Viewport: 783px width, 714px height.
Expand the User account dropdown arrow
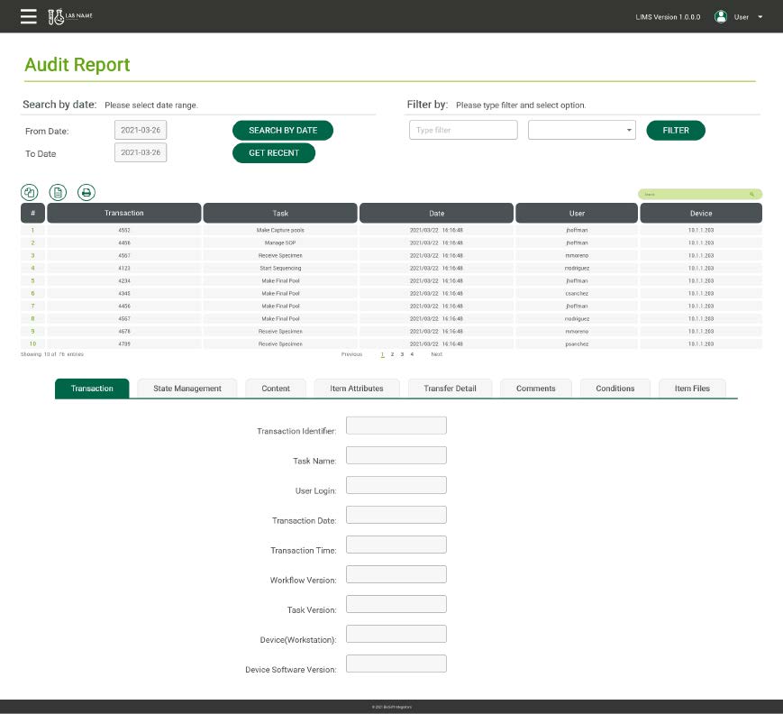[x=760, y=17]
